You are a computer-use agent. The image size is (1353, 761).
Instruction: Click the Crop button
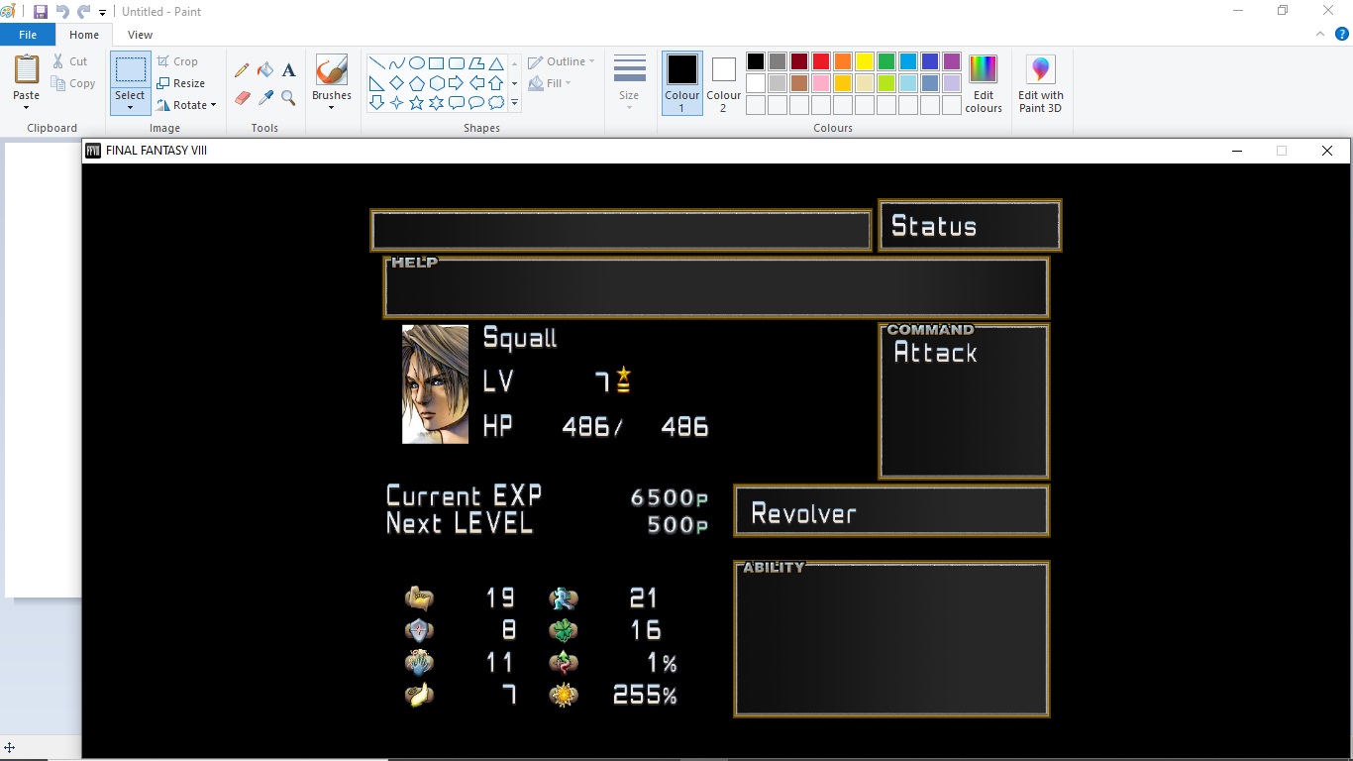click(x=178, y=61)
